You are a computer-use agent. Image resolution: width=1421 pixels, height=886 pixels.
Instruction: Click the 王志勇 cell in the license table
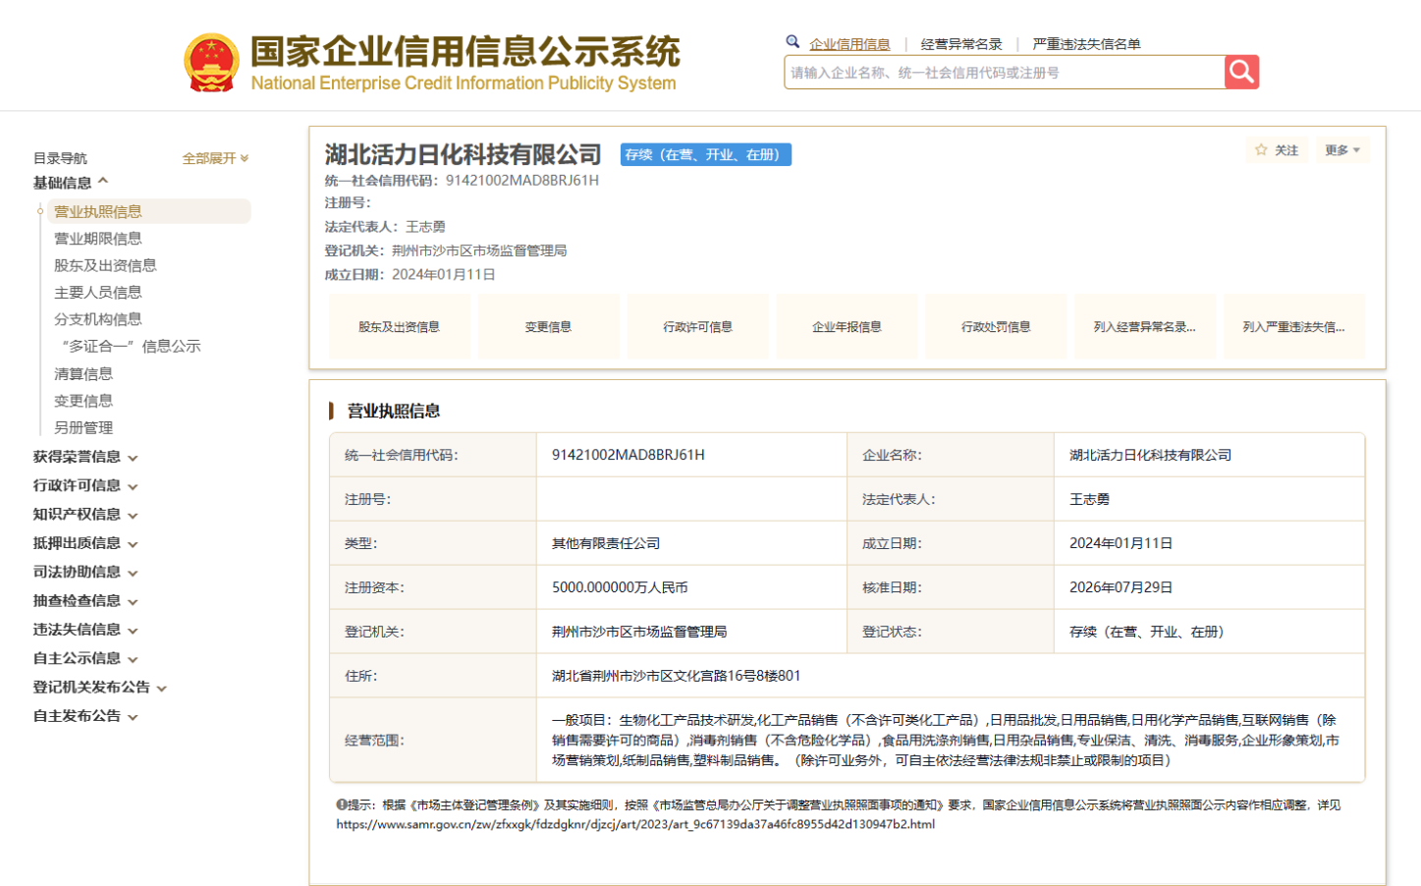click(1090, 499)
